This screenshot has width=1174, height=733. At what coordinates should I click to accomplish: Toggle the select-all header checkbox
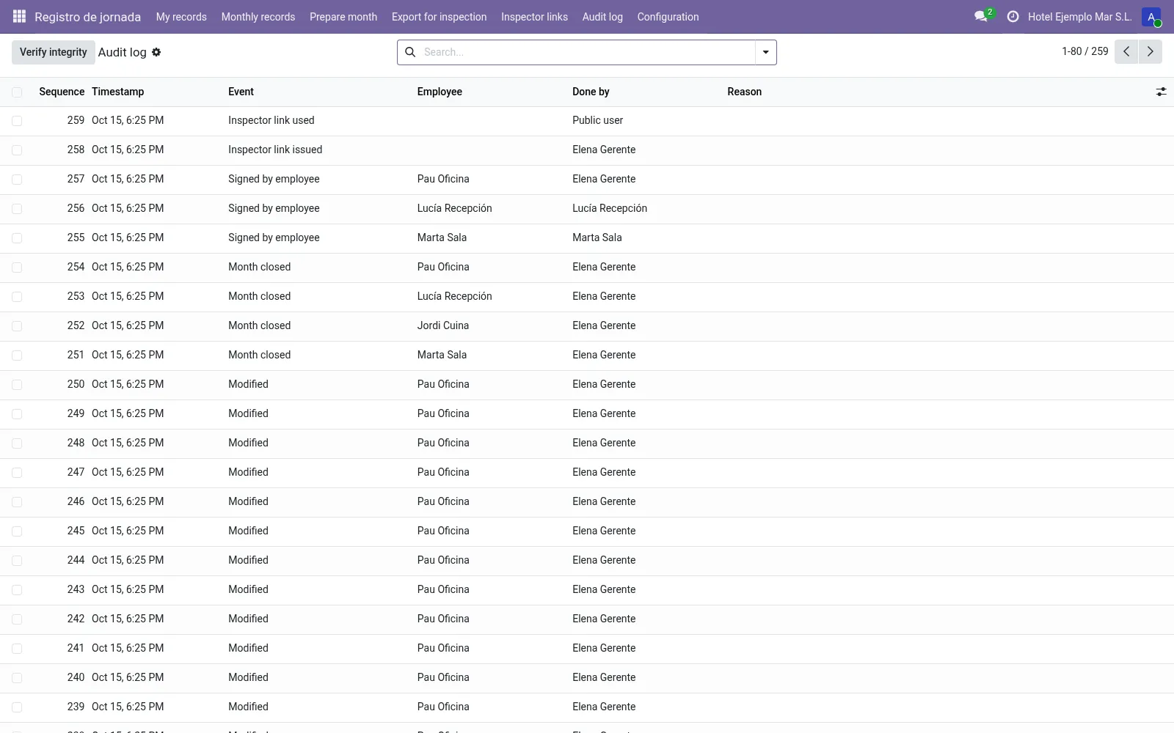click(17, 92)
